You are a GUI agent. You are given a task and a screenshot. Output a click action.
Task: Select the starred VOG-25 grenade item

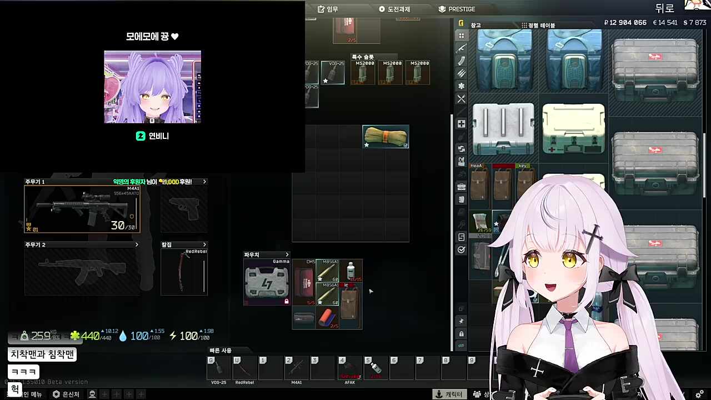333,73
